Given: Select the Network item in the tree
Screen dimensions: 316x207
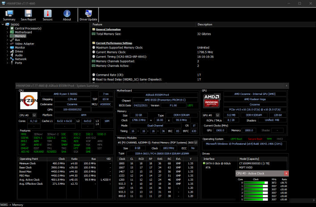Looking at the screenshot, I should [21, 59].
